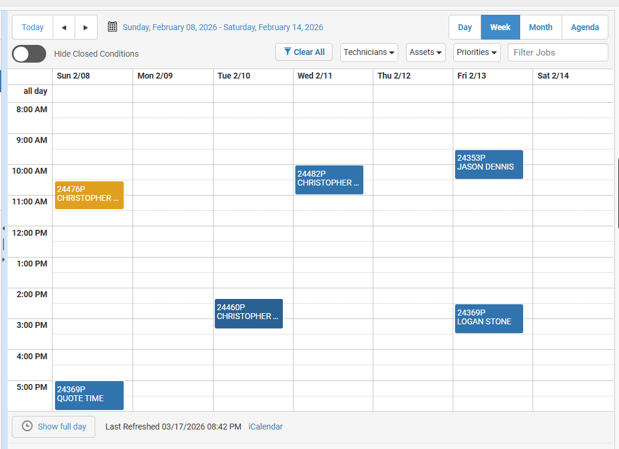Image resolution: width=619 pixels, height=449 pixels.
Task: Click the funnel icon on Clear All
Action: (288, 52)
